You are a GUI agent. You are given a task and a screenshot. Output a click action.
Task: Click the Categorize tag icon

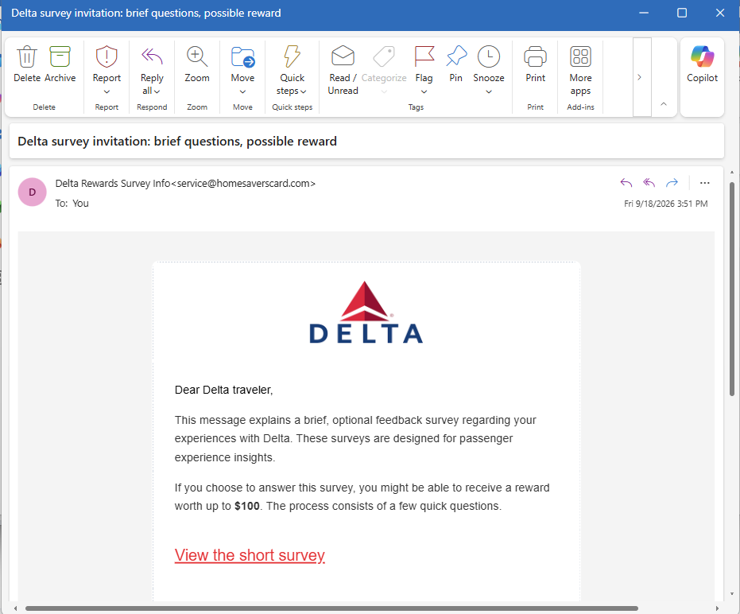[x=384, y=57]
